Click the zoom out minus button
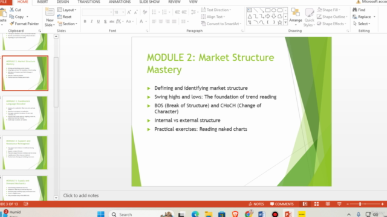This screenshot has height=217, width=387. 348,204
